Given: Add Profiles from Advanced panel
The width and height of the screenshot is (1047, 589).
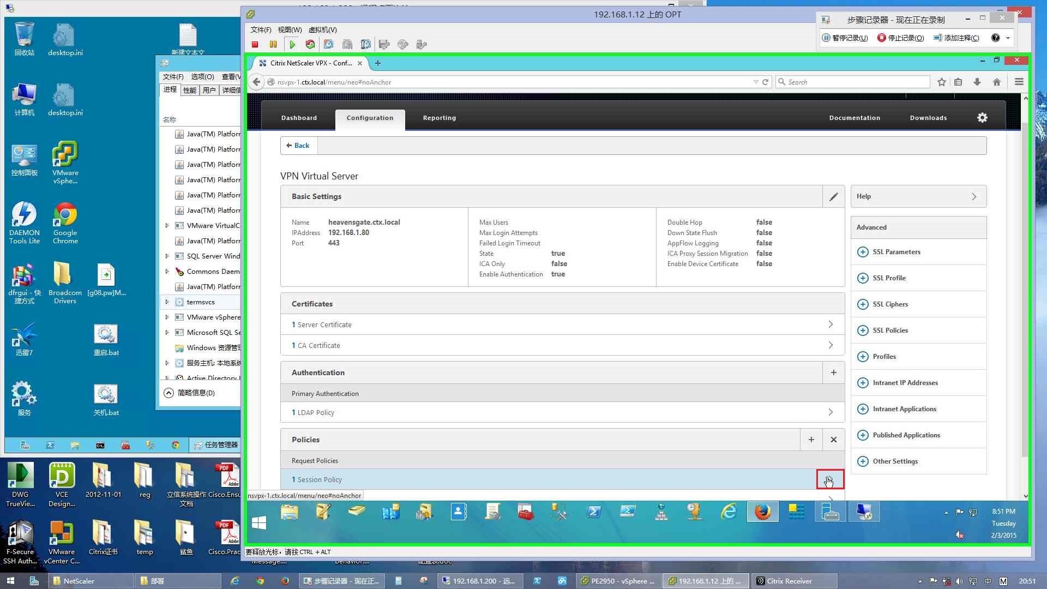Looking at the screenshot, I should [x=863, y=357].
